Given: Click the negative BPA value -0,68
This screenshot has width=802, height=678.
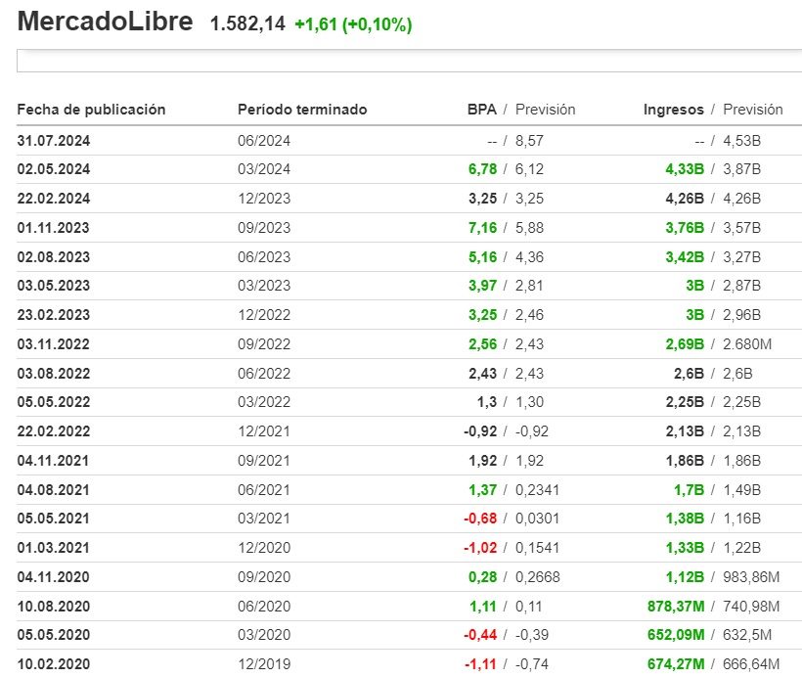Looking at the screenshot, I should 480,519.
